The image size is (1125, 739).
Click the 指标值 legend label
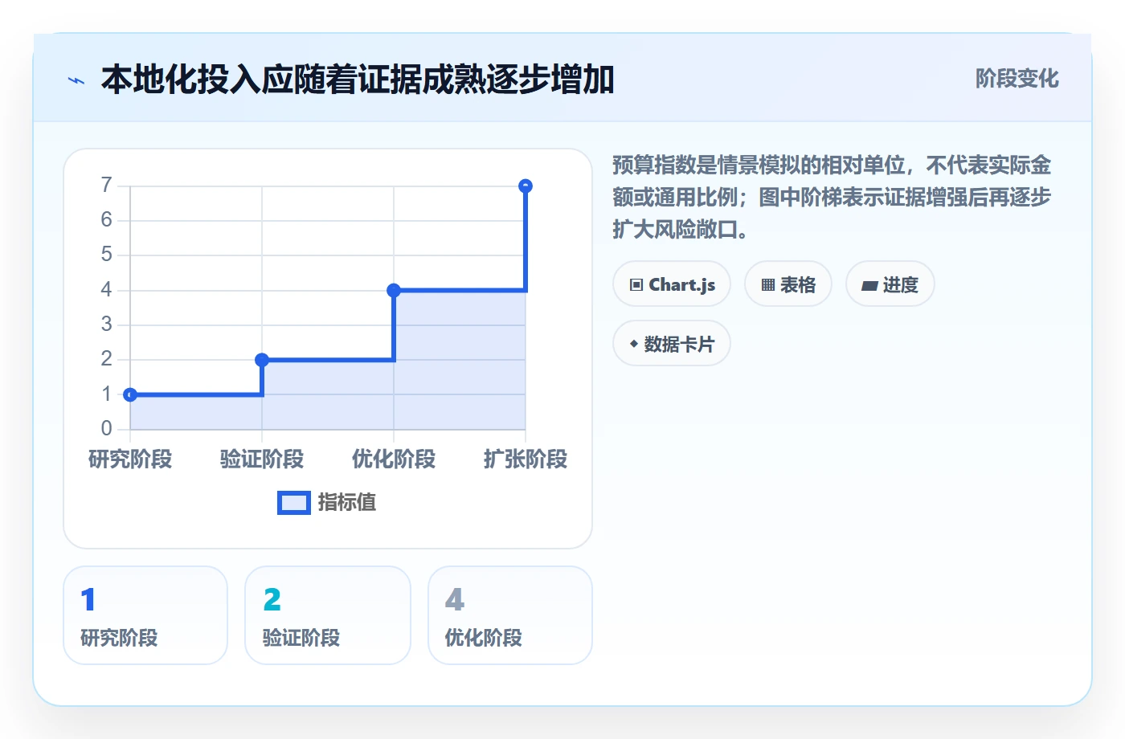pyautogui.click(x=347, y=503)
